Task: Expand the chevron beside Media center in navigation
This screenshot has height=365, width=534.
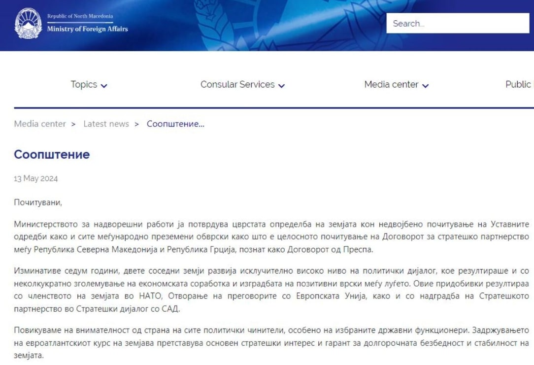Action: tap(425, 86)
